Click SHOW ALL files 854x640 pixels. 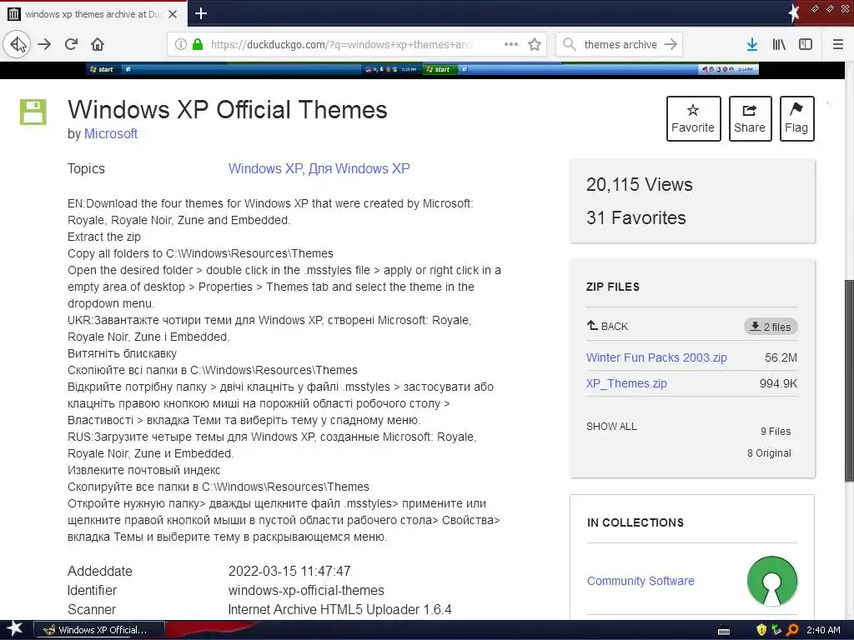611,426
